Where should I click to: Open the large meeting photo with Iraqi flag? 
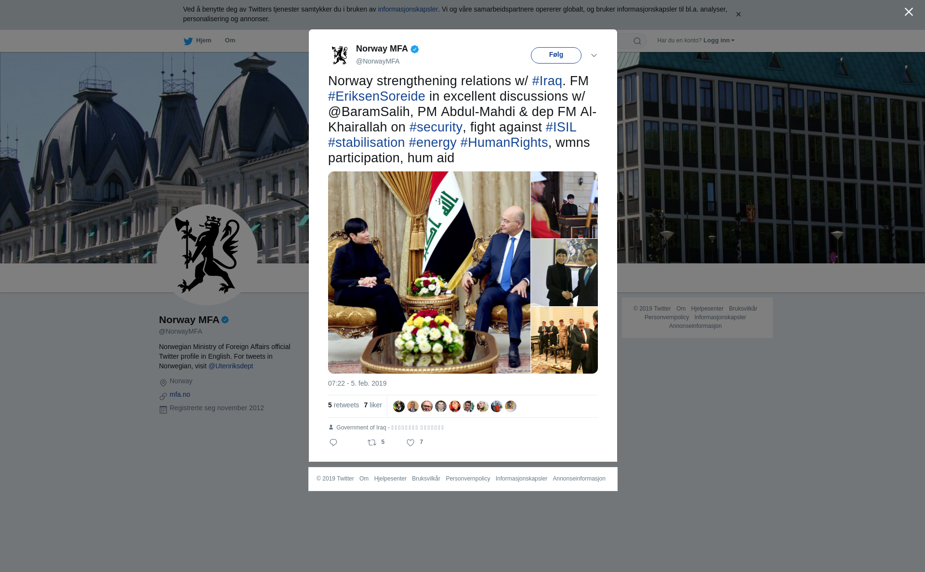pos(429,273)
